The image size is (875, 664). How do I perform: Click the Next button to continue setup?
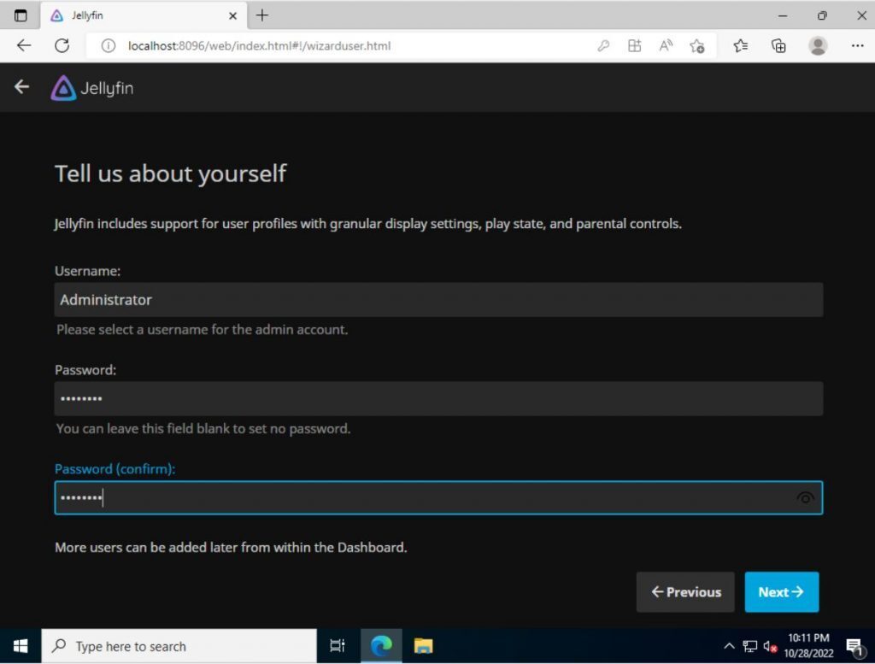(781, 591)
